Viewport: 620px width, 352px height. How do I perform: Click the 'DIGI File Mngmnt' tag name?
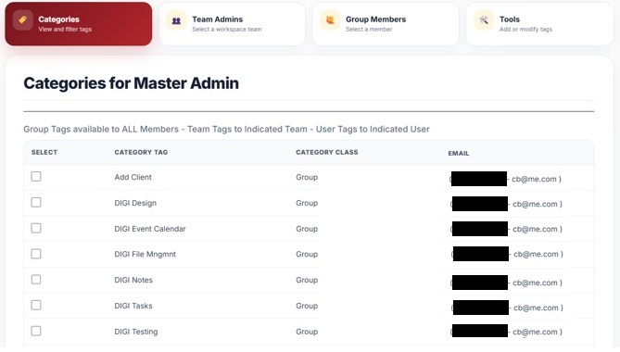click(x=146, y=254)
